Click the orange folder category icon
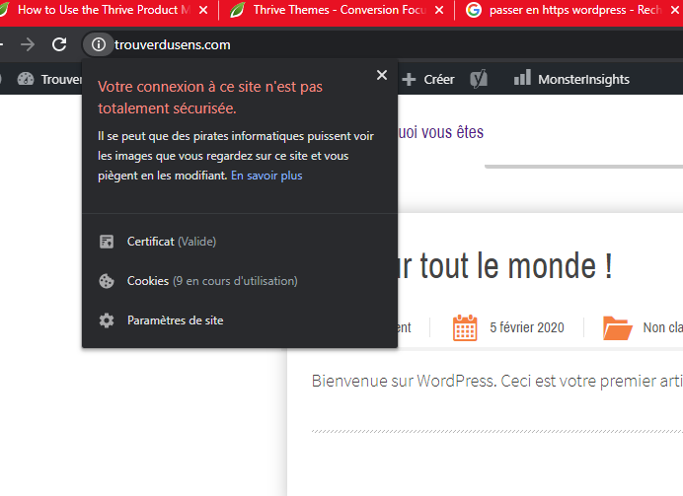Screen dimensions: 683x496 click(x=617, y=327)
